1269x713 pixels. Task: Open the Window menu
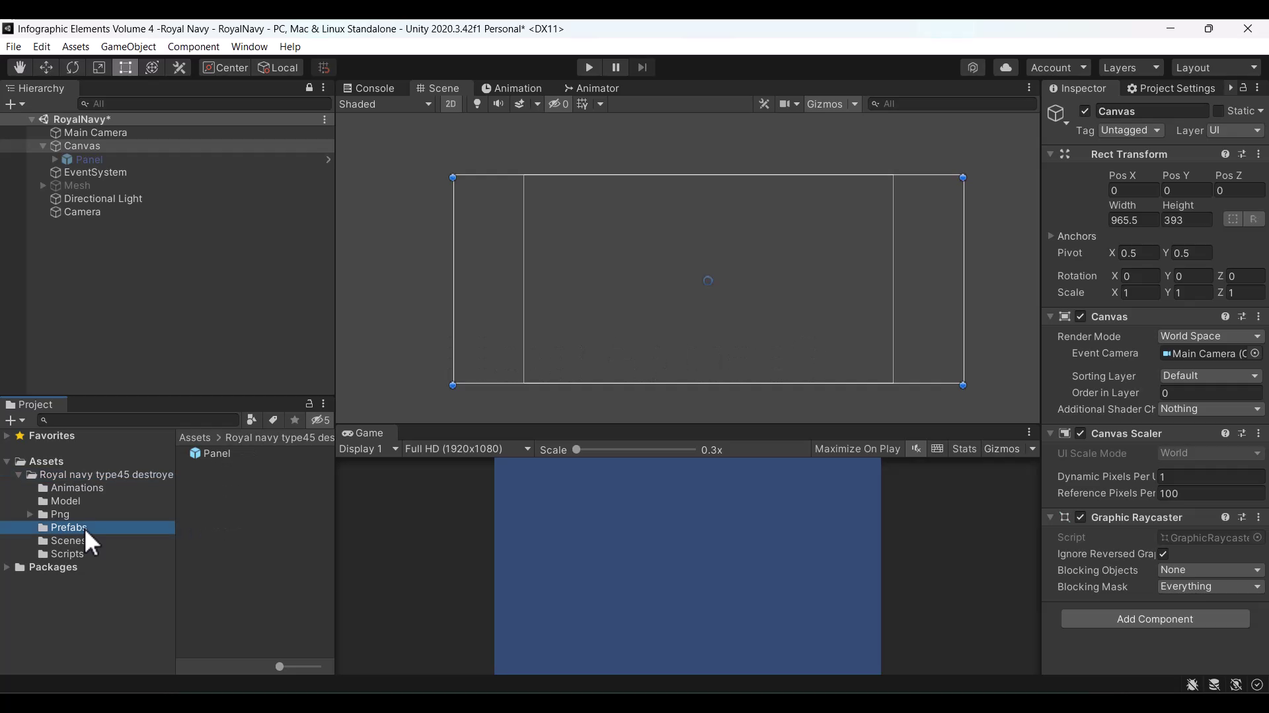click(249, 47)
